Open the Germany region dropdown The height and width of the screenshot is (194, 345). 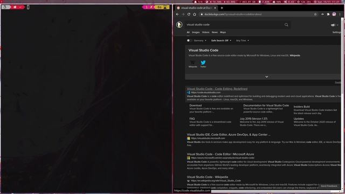click(200, 40)
